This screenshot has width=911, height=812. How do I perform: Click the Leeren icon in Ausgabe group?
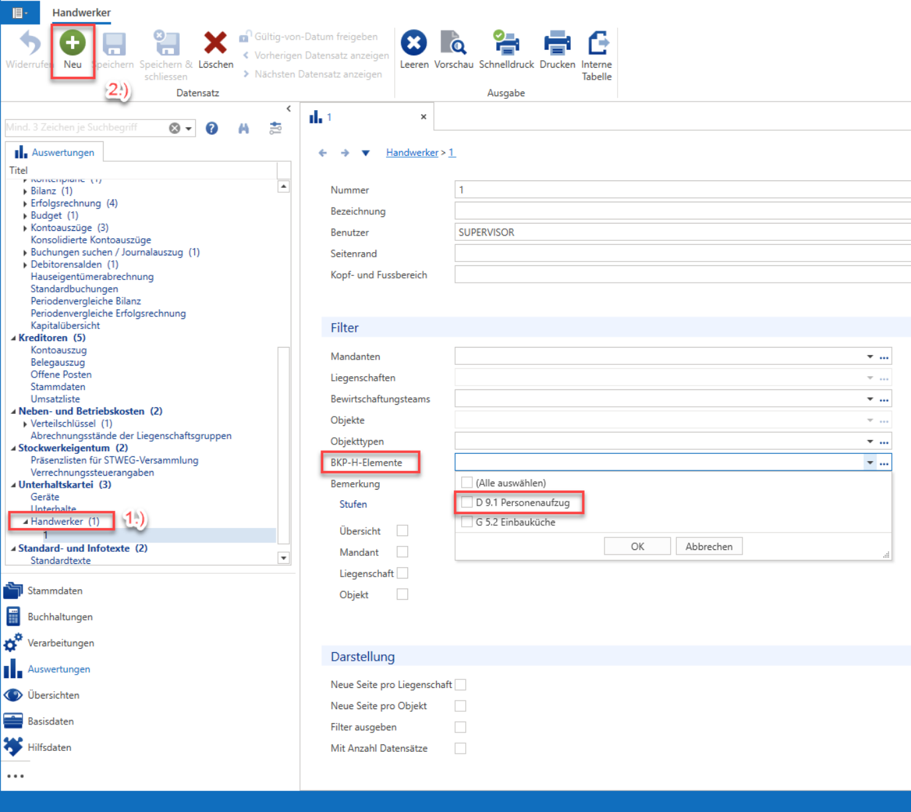point(413,43)
